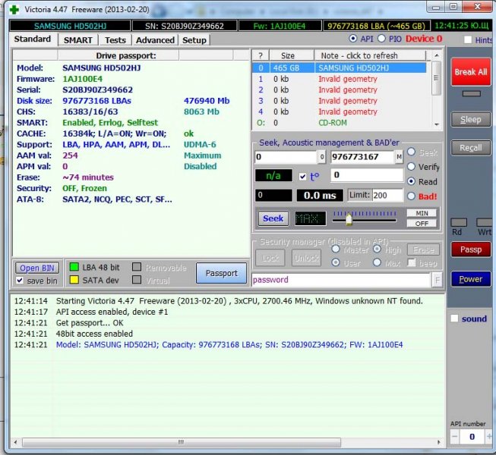Select the Standard tab
The image size is (496, 455).
pos(33,39)
